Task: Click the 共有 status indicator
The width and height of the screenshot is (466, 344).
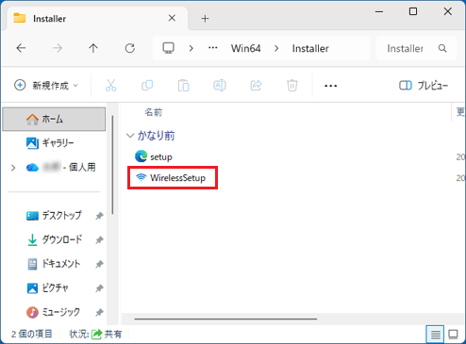Action: [107, 334]
